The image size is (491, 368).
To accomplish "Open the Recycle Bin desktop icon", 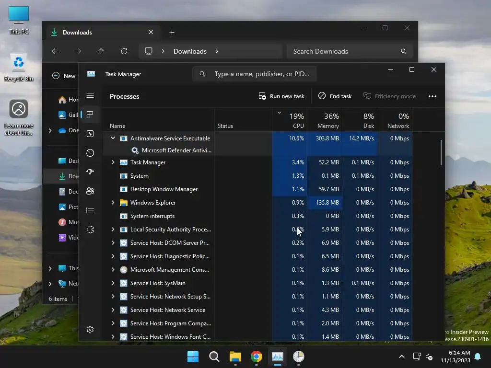I will [19, 68].
